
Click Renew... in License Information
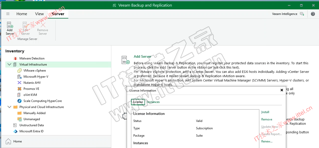[267, 141]
